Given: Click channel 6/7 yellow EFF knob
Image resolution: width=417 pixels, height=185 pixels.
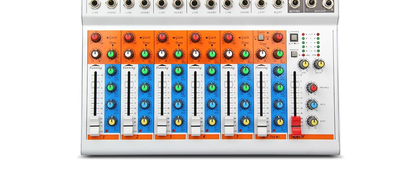Looking at the screenshot, I should (x=279, y=122).
